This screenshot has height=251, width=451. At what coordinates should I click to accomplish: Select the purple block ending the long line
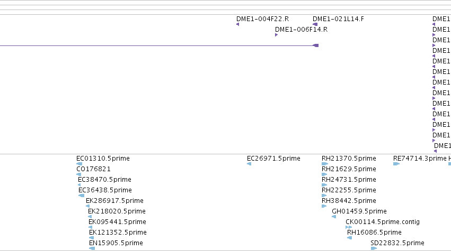[x=315, y=45]
